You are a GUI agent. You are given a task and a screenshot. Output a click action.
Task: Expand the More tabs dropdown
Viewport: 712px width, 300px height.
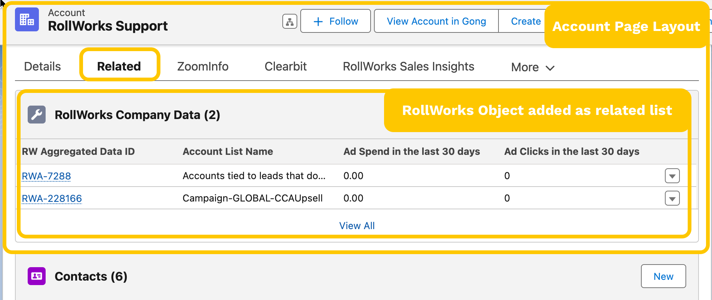pos(533,68)
